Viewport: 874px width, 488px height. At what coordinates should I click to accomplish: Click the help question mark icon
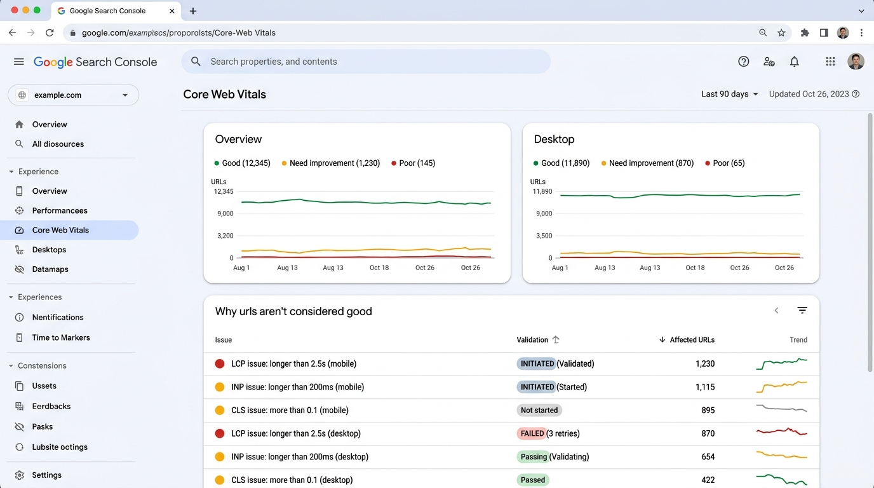pyautogui.click(x=744, y=62)
